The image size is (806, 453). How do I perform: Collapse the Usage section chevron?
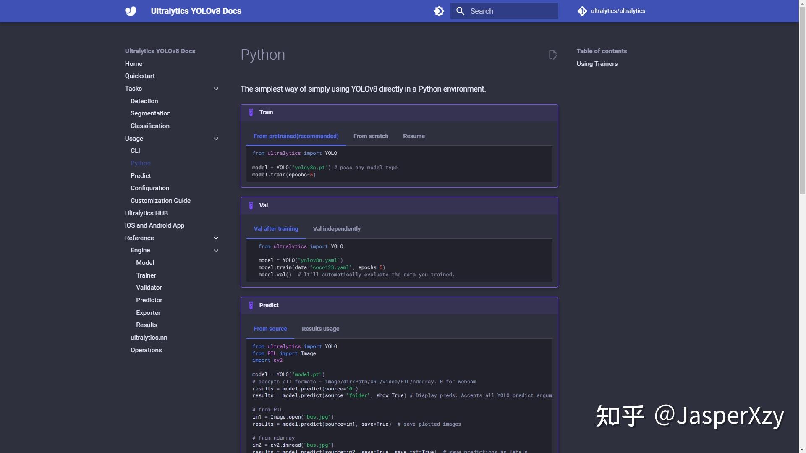point(216,139)
